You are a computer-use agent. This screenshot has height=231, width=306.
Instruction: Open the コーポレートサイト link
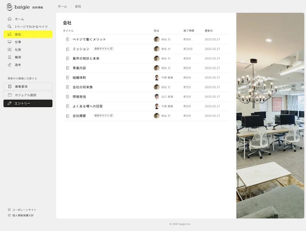22,210
